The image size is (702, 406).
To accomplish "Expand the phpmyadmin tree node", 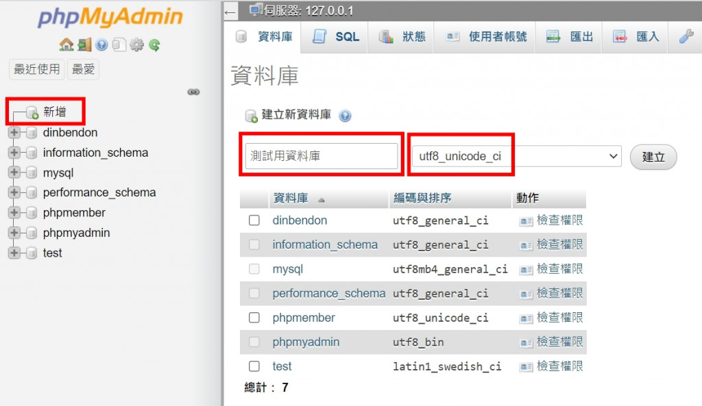I will tap(14, 233).
